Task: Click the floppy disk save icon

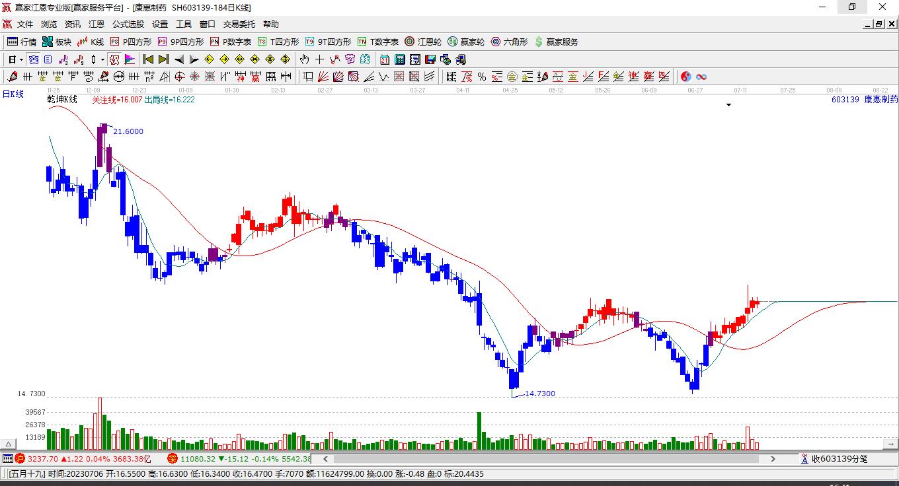Action: point(430,59)
